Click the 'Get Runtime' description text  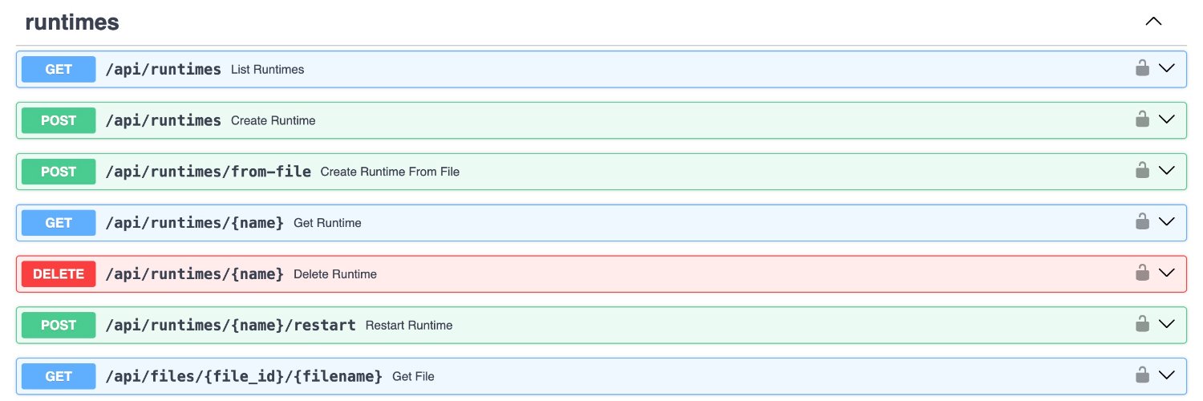327,224
